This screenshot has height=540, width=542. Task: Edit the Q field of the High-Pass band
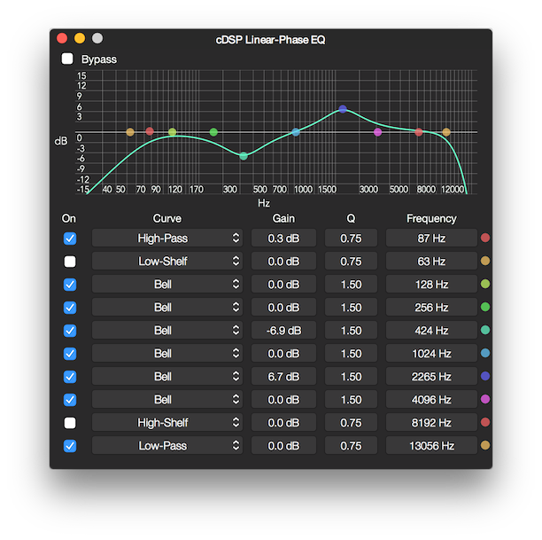point(351,239)
